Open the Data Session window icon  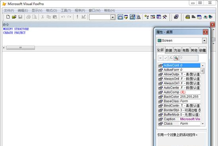pos(126,17)
